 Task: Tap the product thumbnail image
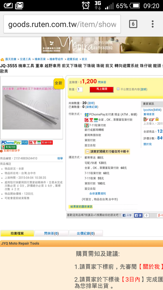(31, 108)
